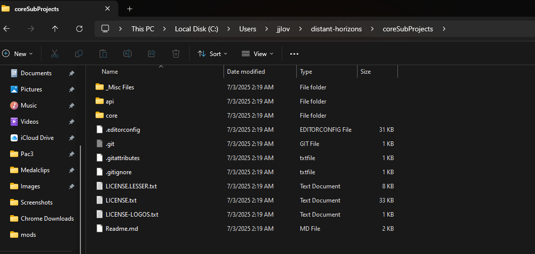
Task: Click the Rename icon in toolbar
Action: tap(127, 54)
